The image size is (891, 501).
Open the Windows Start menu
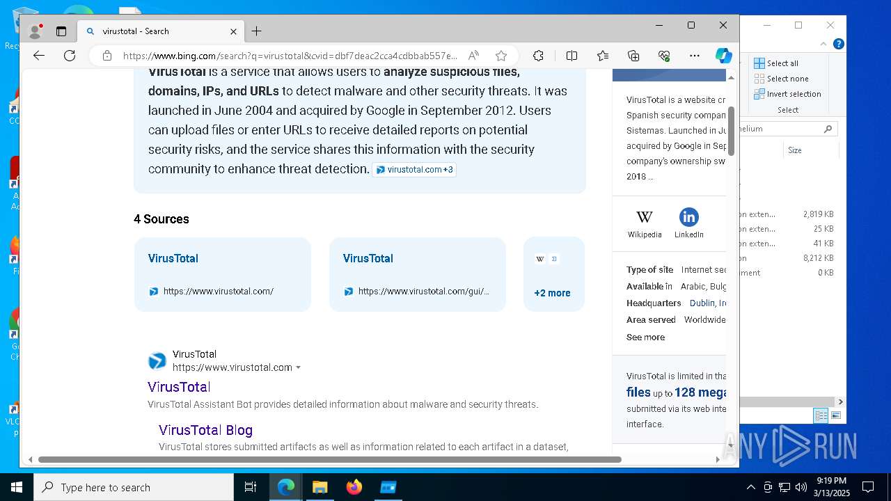coord(17,487)
